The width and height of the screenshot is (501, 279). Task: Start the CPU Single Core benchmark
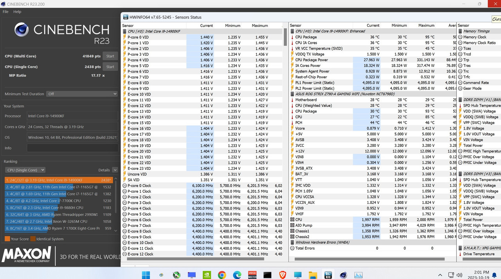pyautogui.click(x=110, y=67)
